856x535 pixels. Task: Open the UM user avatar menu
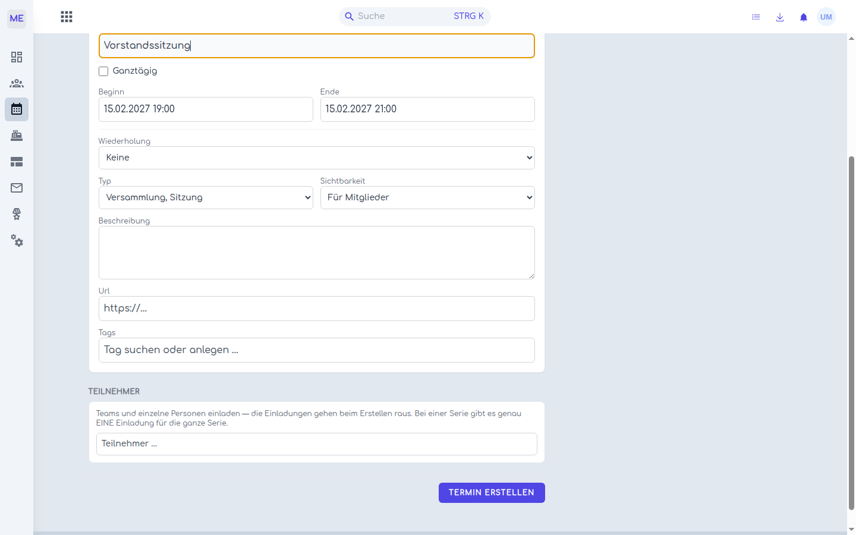click(826, 17)
